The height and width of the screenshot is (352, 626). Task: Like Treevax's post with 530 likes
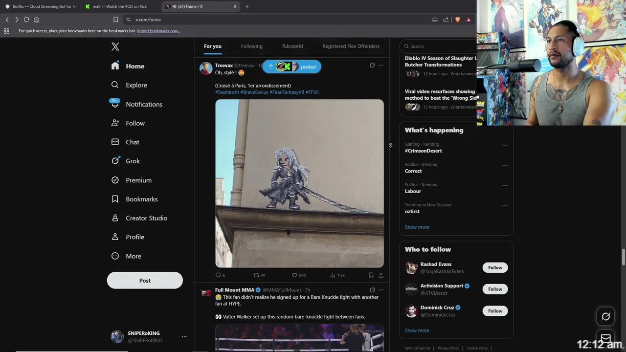(298, 275)
